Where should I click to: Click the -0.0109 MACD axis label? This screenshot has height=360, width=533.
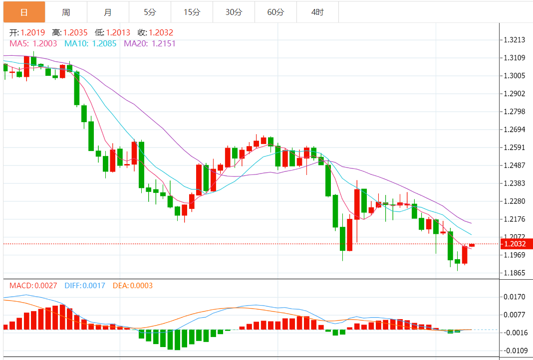click(515, 351)
